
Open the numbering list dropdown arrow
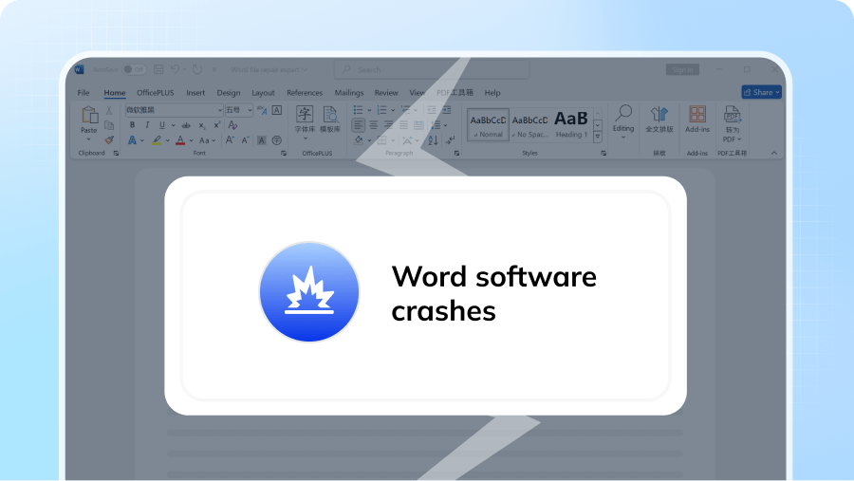click(393, 110)
